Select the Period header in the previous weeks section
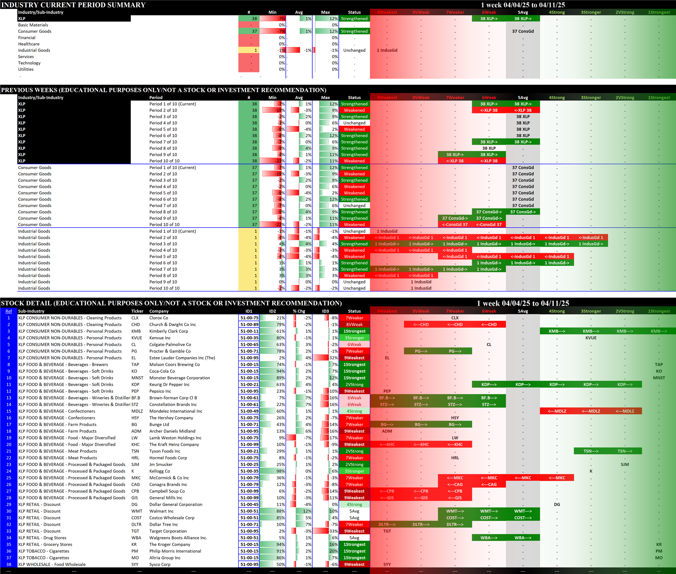This screenshot has height=574, width=676. (x=156, y=98)
